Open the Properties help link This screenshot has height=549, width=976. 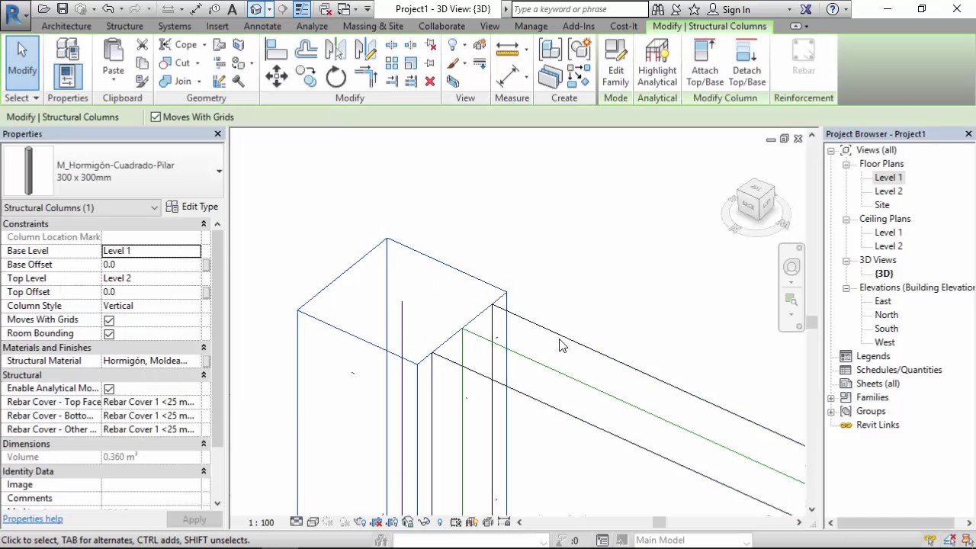tap(33, 518)
